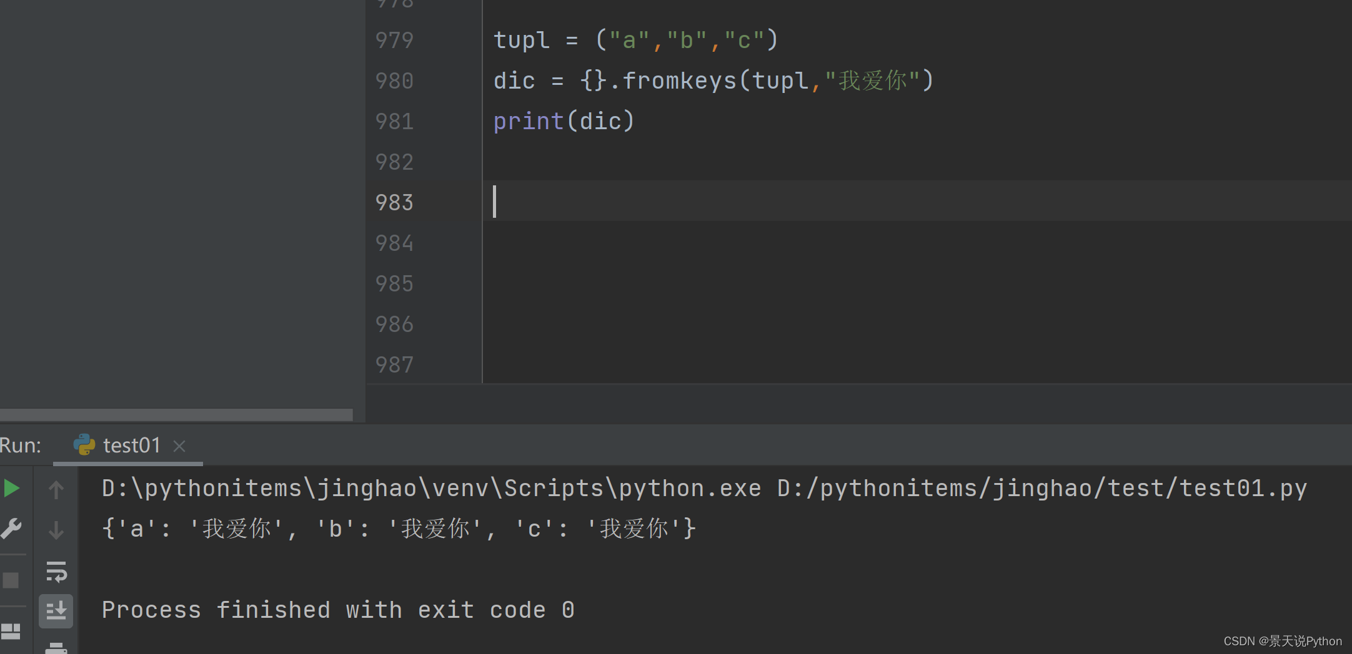Click the Up the stack trace arrow
Screen dimensions: 1352x654
[56, 489]
